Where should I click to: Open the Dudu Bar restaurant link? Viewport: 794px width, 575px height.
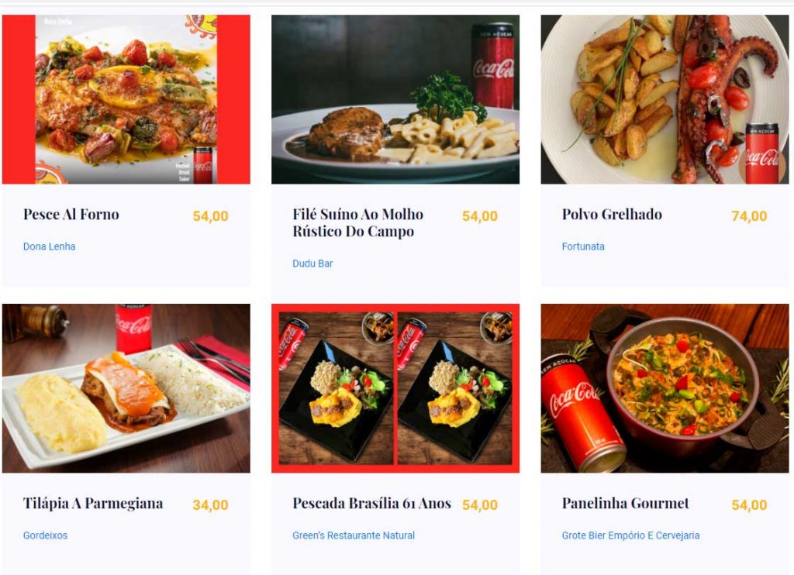(x=312, y=263)
